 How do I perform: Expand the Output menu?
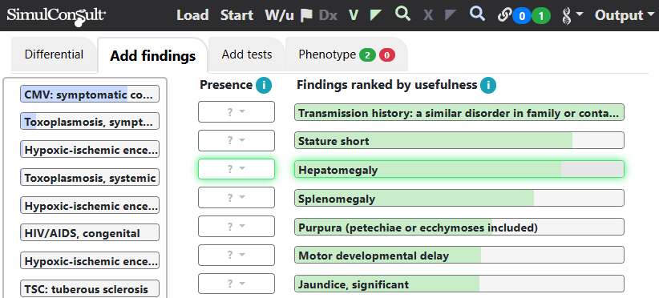[625, 15]
